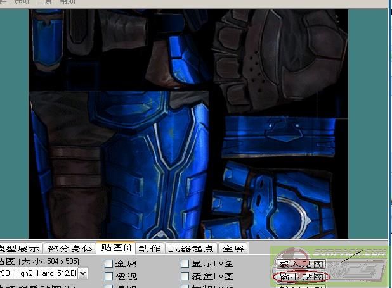The width and height of the screenshot is (392, 288).
Task: Toggle the 透视 checkbox
Action: point(109,277)
